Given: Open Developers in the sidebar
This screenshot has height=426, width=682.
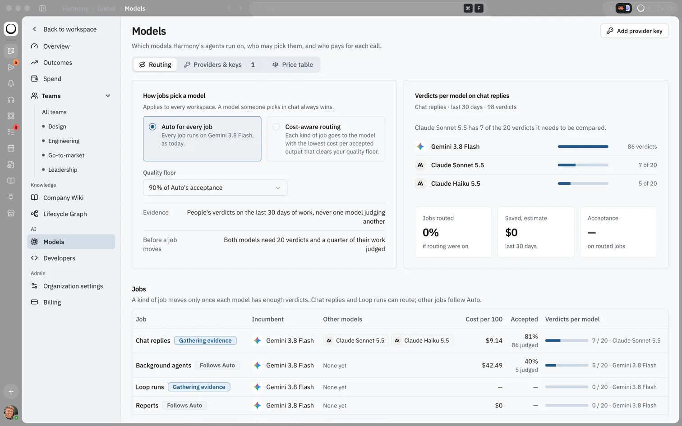Looking at the screenshot, I should (71, 258).
